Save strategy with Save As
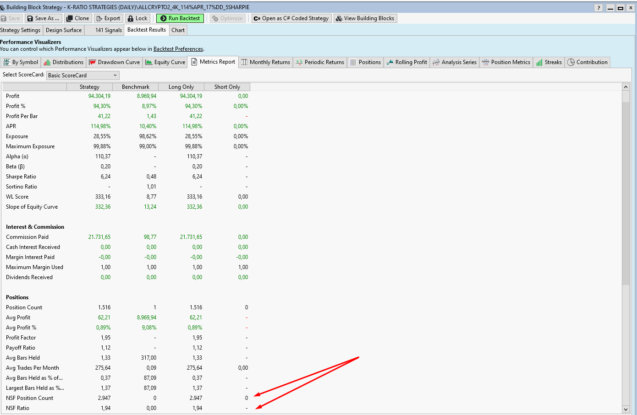637x415 pixels. pos(43,18)
